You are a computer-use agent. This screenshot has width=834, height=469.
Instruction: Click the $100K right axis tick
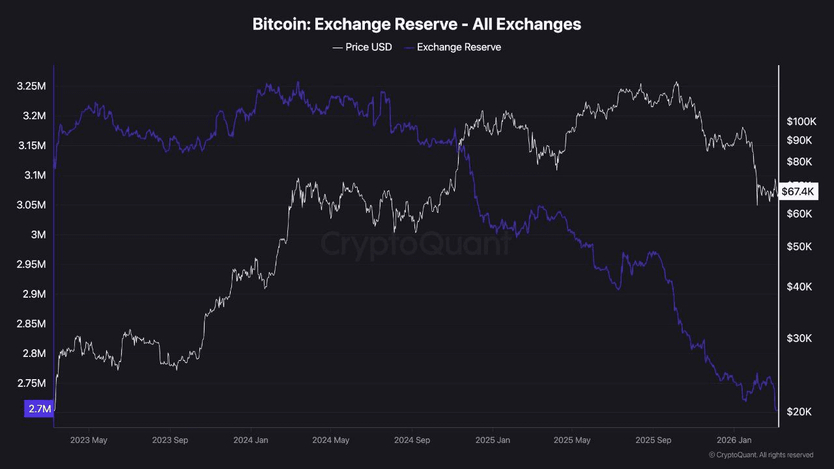[801, 121]
